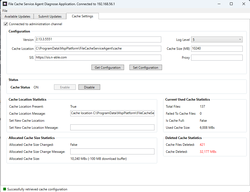250x192 pixels.
Task: Click Set New Cache Location Message field
Action: coord(112,127)
